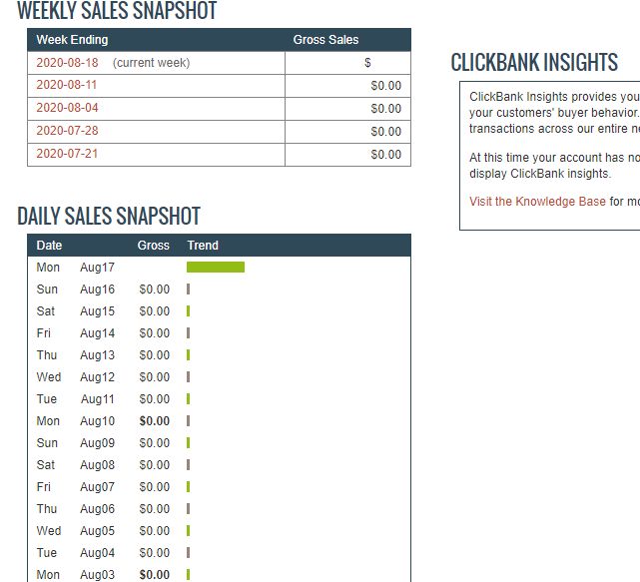Open the 2020-08-11 week ending link
This screenshot has width=640, height=582.
pyautogui.click(x=67, y=85)
